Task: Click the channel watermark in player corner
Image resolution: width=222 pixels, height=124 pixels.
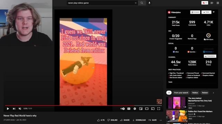Action: coord(159,102)
